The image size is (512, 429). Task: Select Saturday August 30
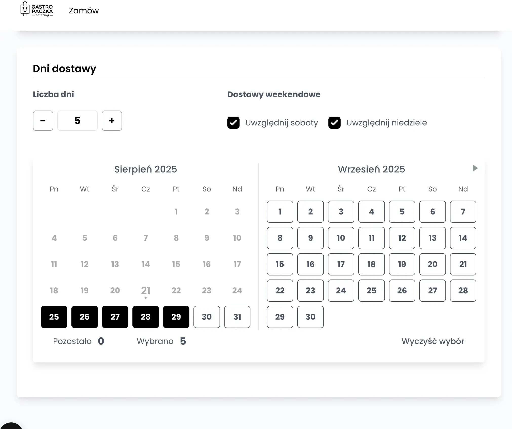click(x=207, y=317)
